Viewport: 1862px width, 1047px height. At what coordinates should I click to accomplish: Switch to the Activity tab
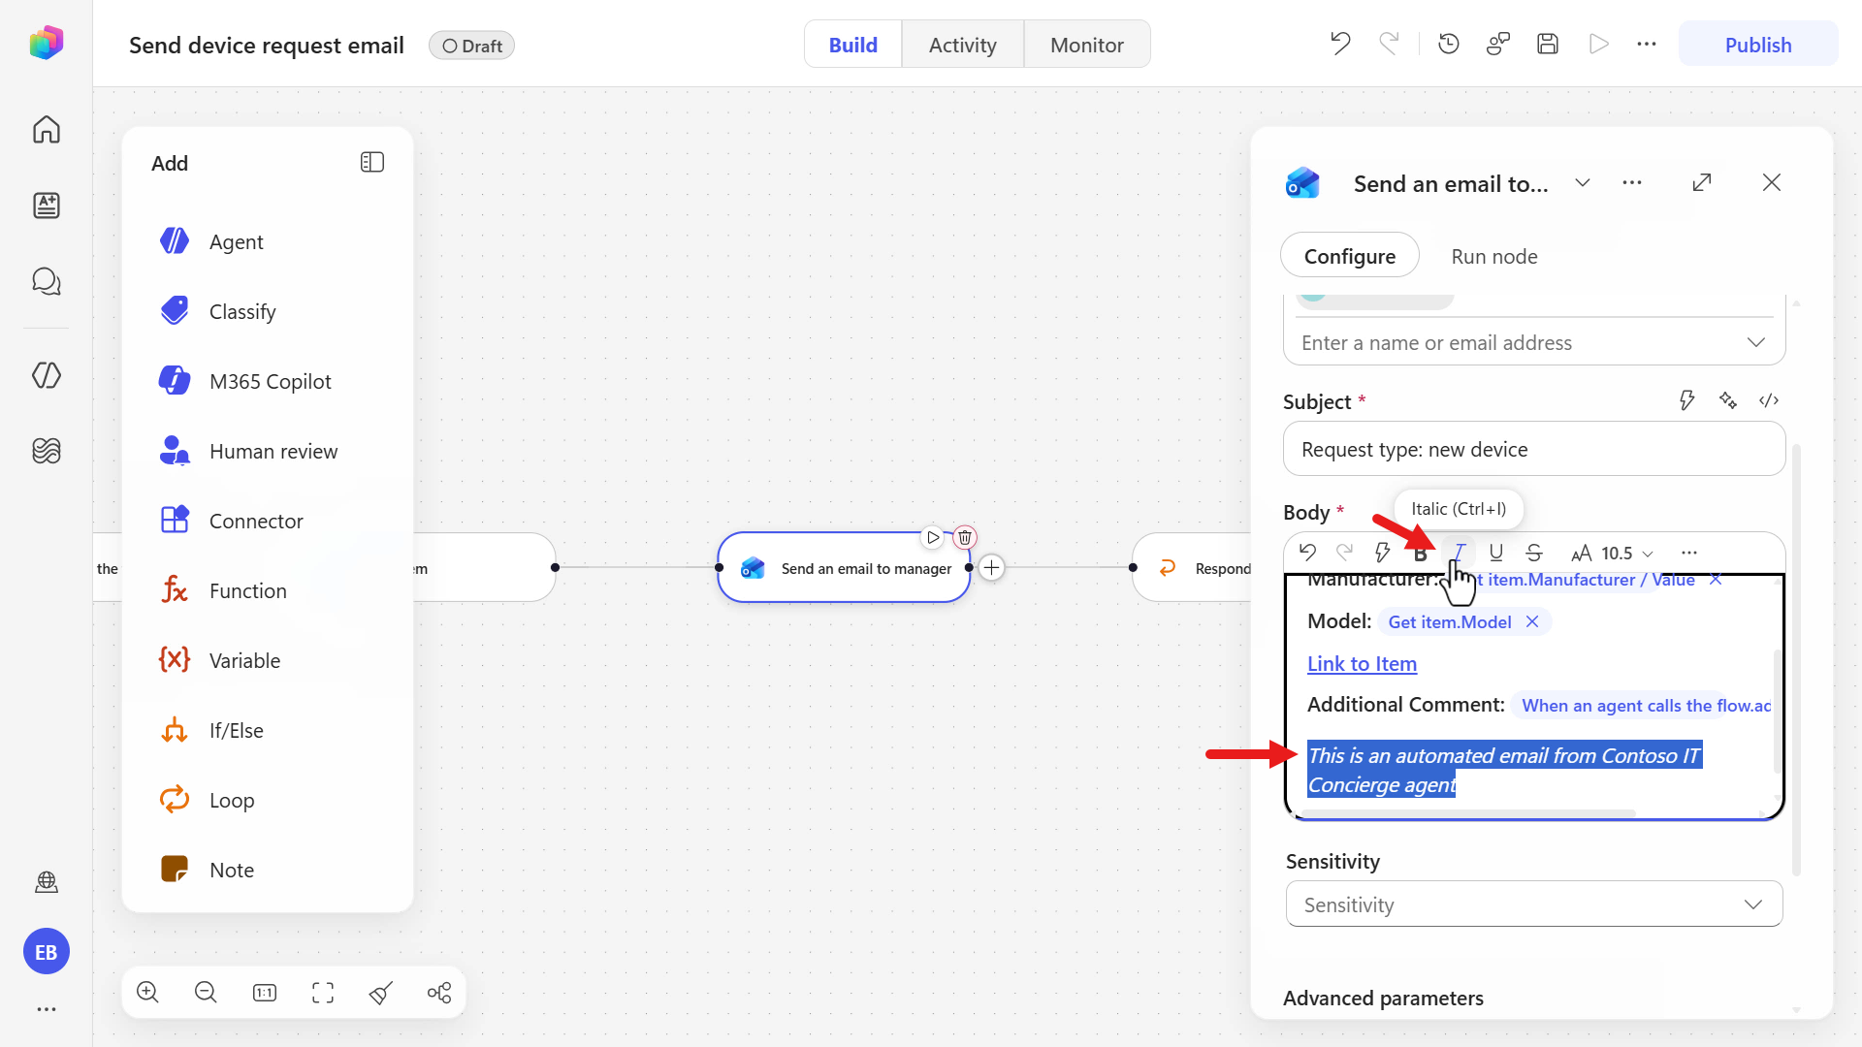(x=963, y=45)
